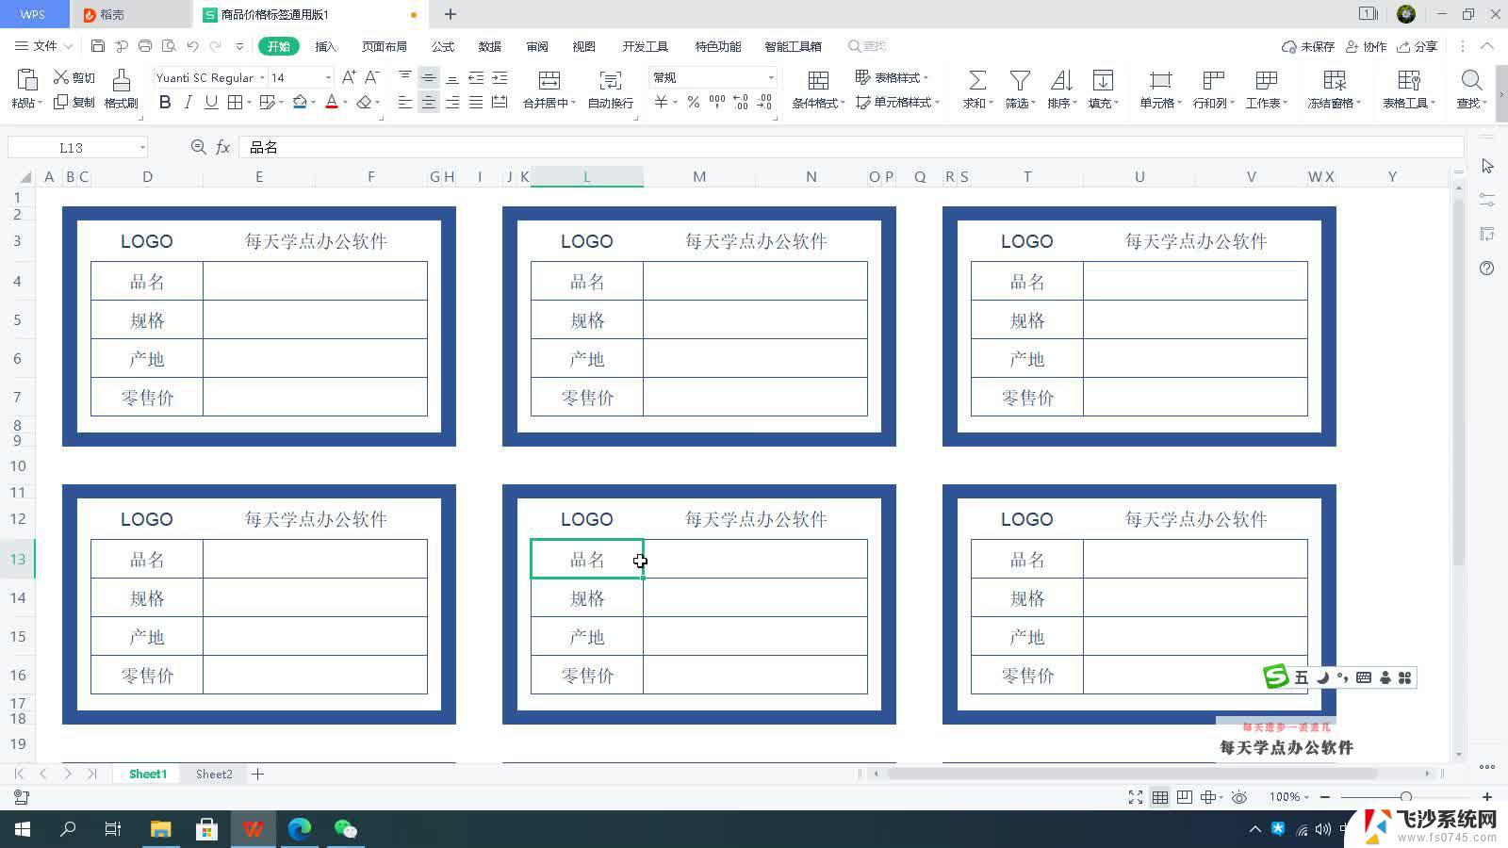1508x848 pixels.
Task: Click the Find (查找) magnifier ribbon icon
Action: pos(1471,80)
